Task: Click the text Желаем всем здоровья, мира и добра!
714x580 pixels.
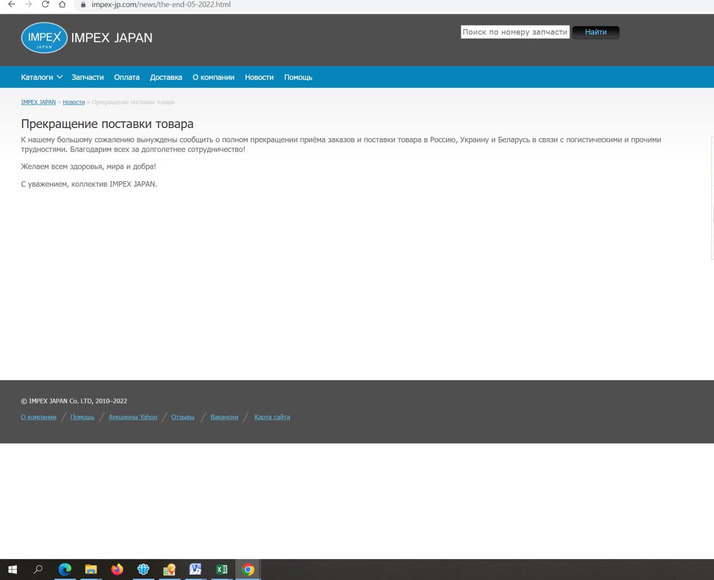Action: pyautogui.click(x=88, y=166)
